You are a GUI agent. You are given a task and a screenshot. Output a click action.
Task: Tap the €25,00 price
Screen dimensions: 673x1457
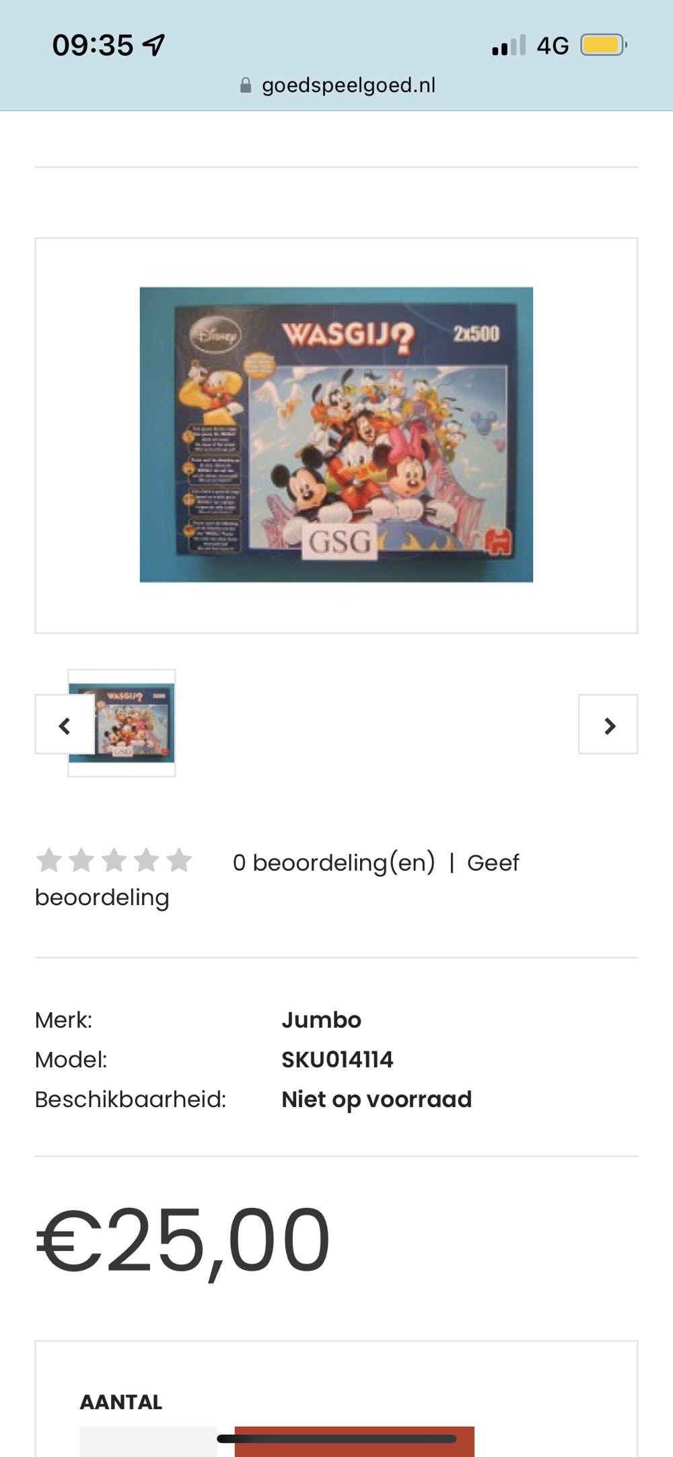pyautogui.click(x=183, y=1240)
